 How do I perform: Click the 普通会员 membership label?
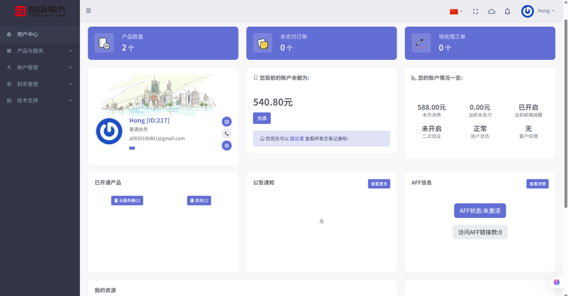pos(138,129)
